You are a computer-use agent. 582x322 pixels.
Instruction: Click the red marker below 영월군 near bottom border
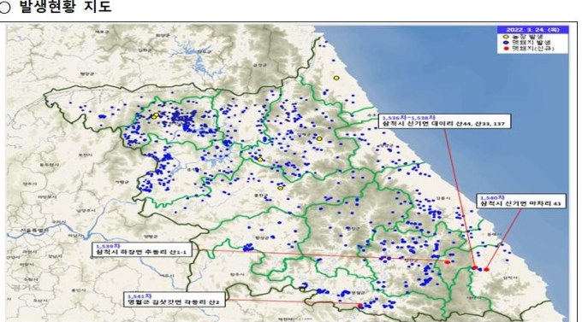click(x=360, y=305)
